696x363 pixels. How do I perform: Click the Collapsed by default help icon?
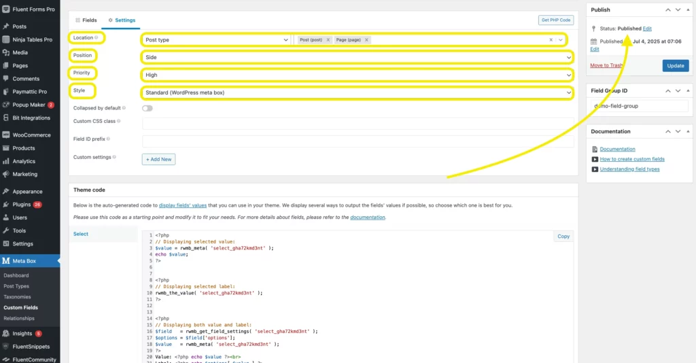[x=124, y=108]
